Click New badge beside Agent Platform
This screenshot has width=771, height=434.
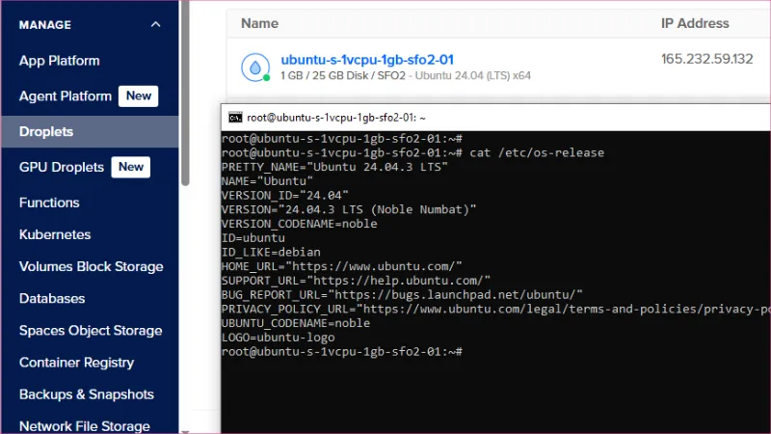click(x=138, y=95)
